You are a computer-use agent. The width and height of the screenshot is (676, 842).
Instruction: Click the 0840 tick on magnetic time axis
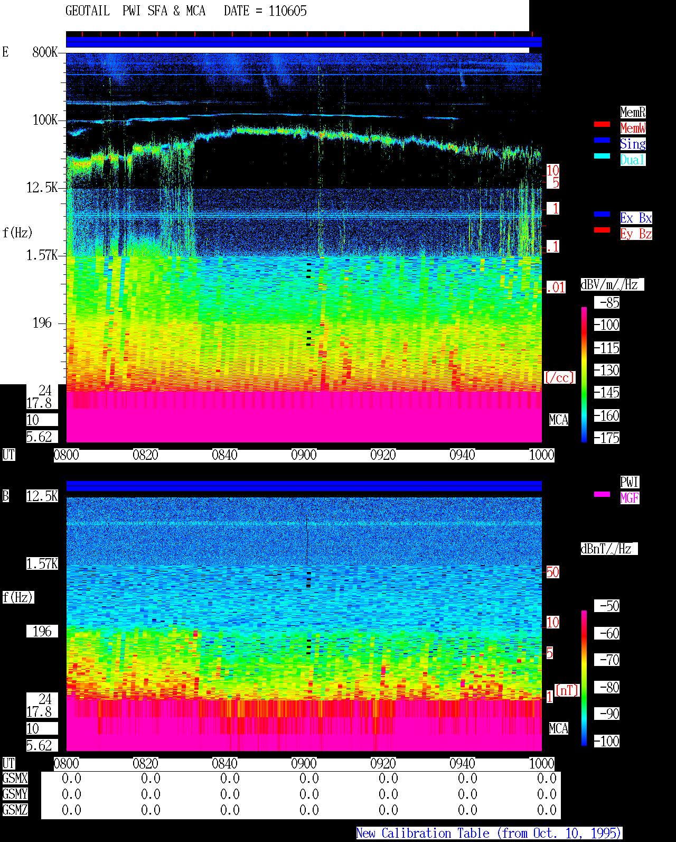(x=224, y=764)
